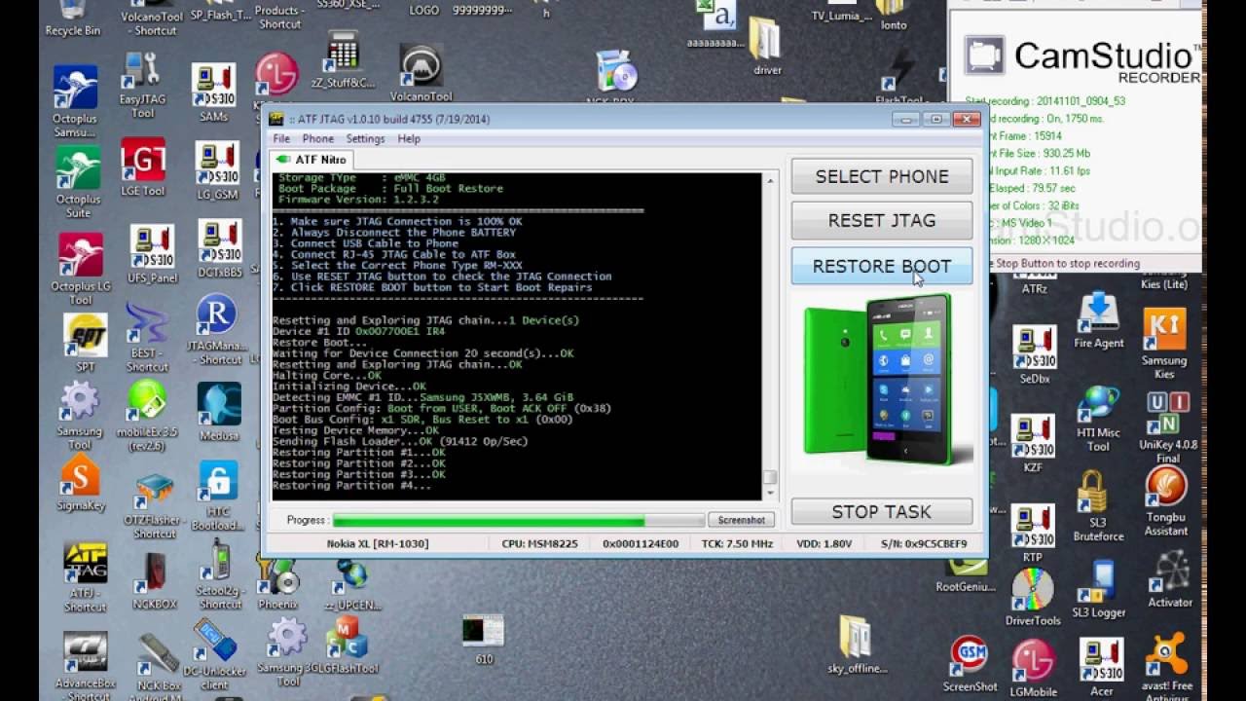
Task: Open the EasyJTAG Tool desktop icon
Action: pyautogui.click(x=142, y=86)
